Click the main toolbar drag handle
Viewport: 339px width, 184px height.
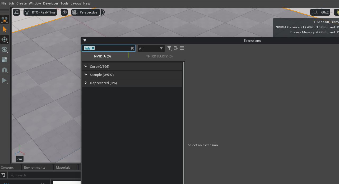click(4, 11)
